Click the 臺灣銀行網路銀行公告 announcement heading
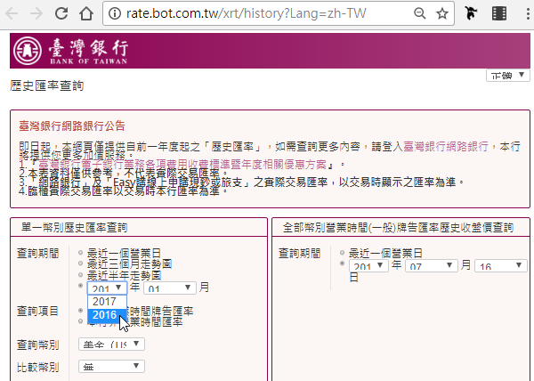The height and width of the screenshot is (381, 534). tap(72, 126)
